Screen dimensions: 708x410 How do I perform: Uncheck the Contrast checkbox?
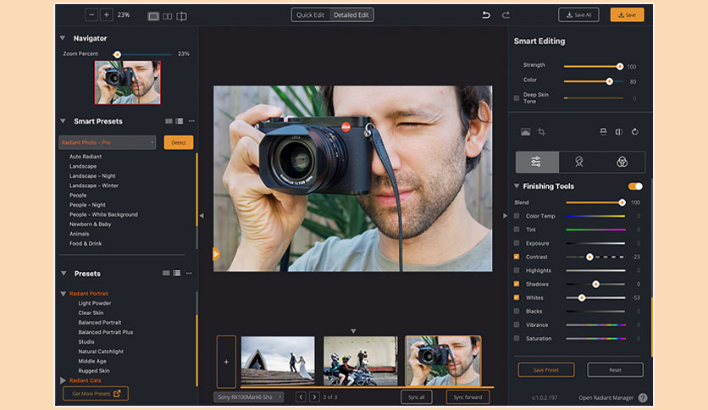[x=517, y=257]
